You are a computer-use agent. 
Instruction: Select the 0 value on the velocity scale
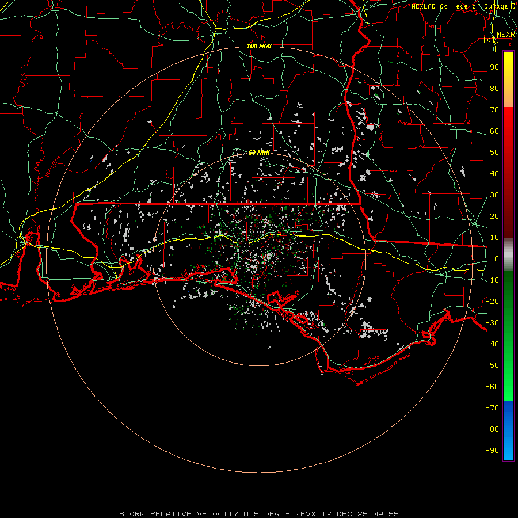(x=497, y=258)
